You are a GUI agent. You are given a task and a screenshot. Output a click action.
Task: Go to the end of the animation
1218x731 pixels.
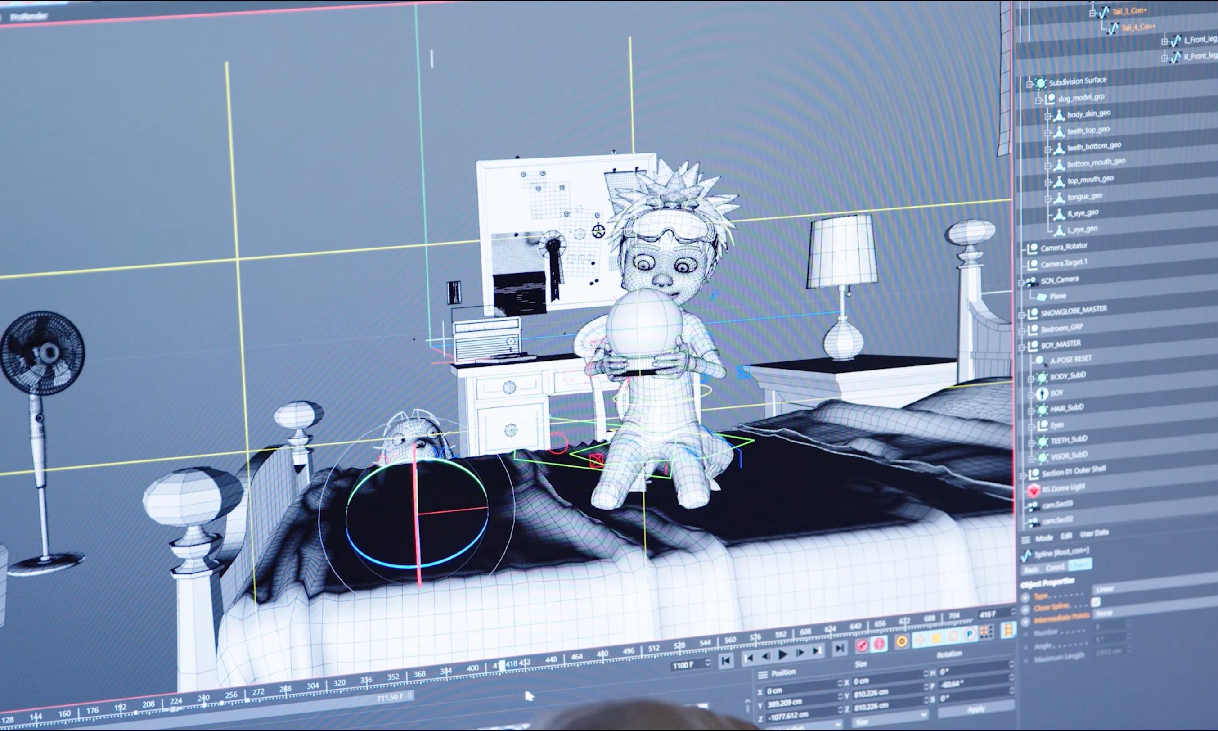pyautogui.click(x=840, y=648)
